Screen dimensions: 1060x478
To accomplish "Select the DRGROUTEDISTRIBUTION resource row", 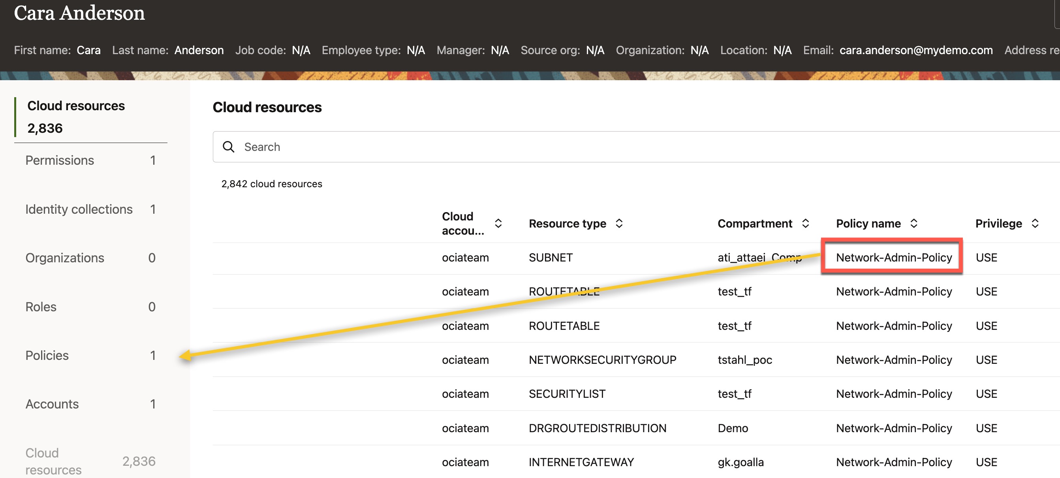I will [597, 428].
